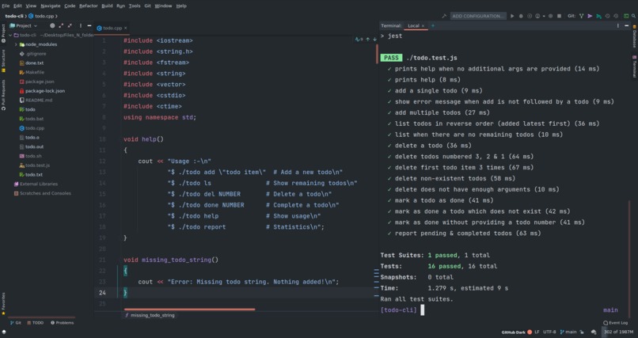Image resolution: width=638 pixels, height=338 pixels.
Task: Select todo.test.js in project tree
Action: [x=35, y=165]
